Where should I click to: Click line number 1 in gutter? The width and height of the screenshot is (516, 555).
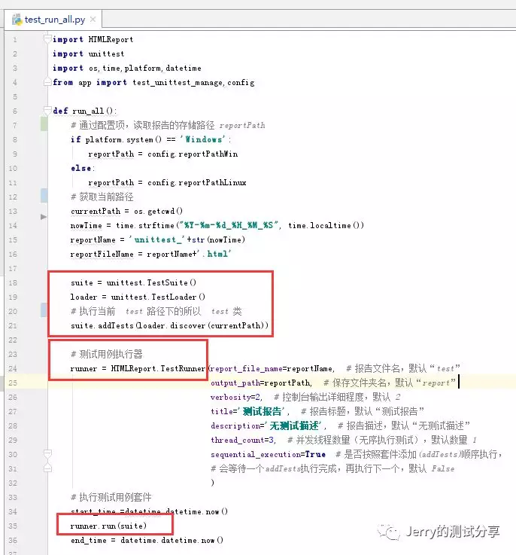[15, 40]
